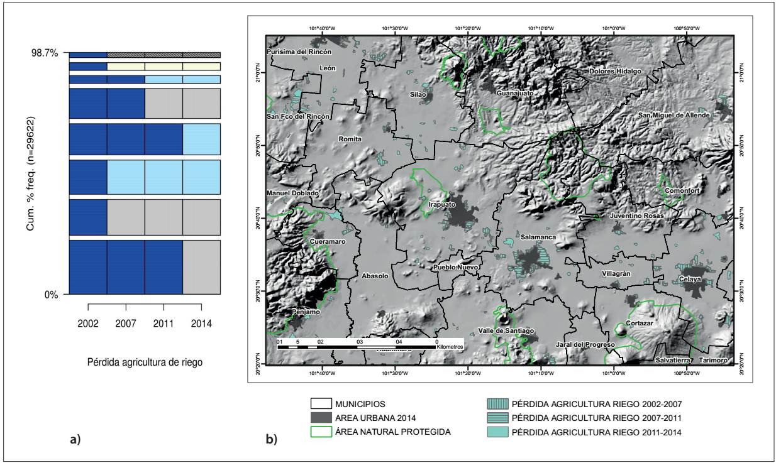Screen dimensions: 776x463
Task: Click the San Miguel de Allende label
Action: tap(673, 115)
